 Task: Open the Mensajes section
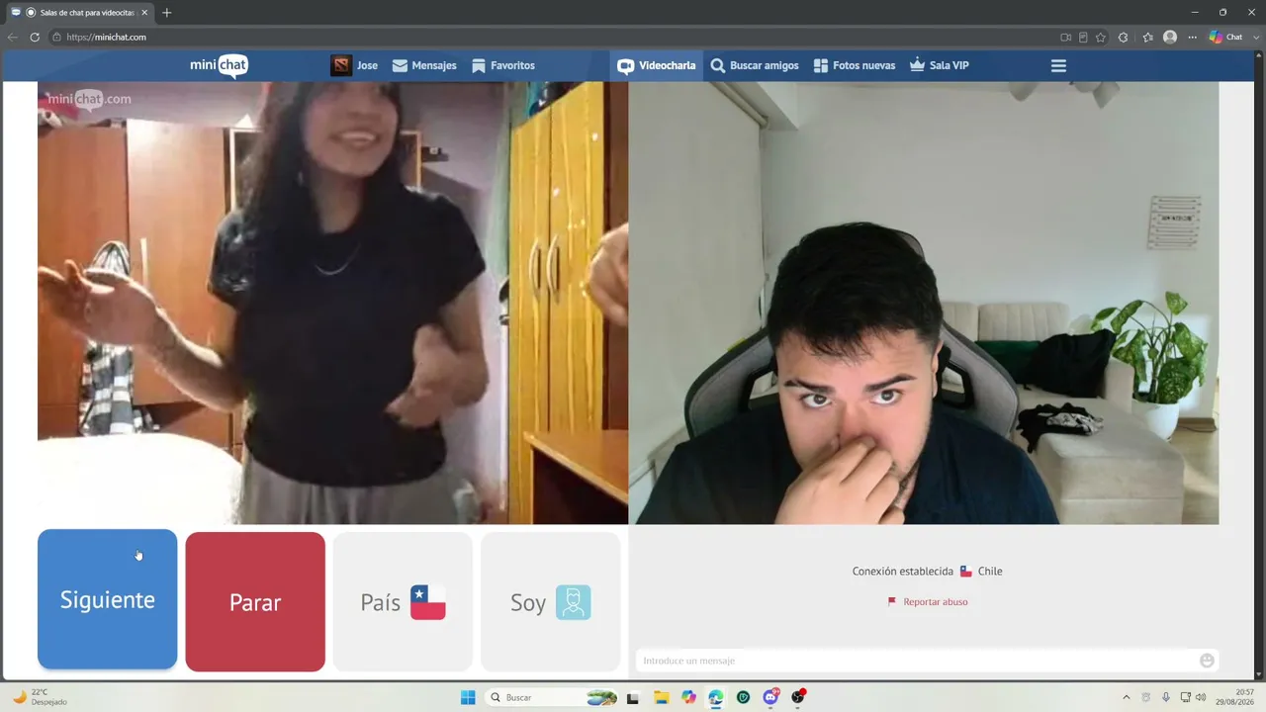(424, 65)
